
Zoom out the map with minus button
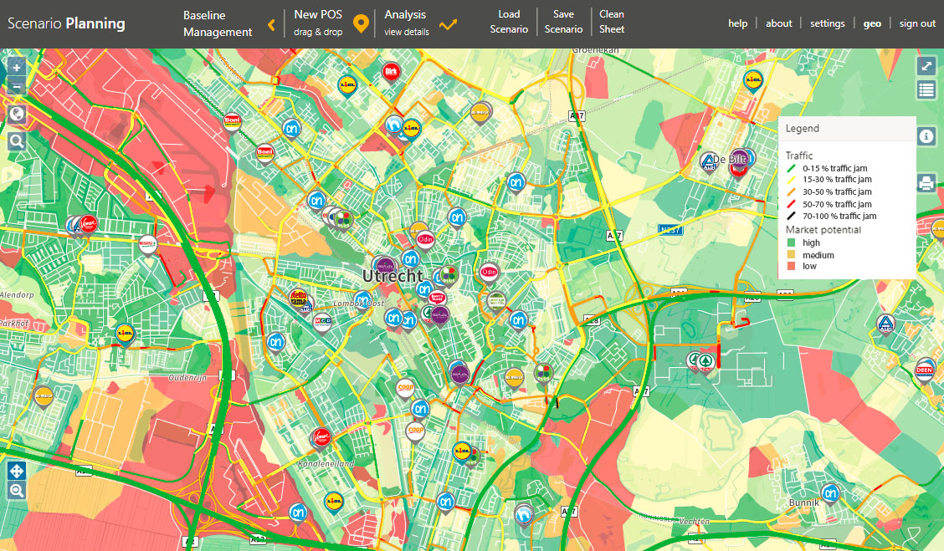pos(16,87)
